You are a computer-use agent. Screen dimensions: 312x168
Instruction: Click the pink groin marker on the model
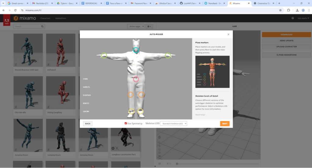tap(136, 79)
